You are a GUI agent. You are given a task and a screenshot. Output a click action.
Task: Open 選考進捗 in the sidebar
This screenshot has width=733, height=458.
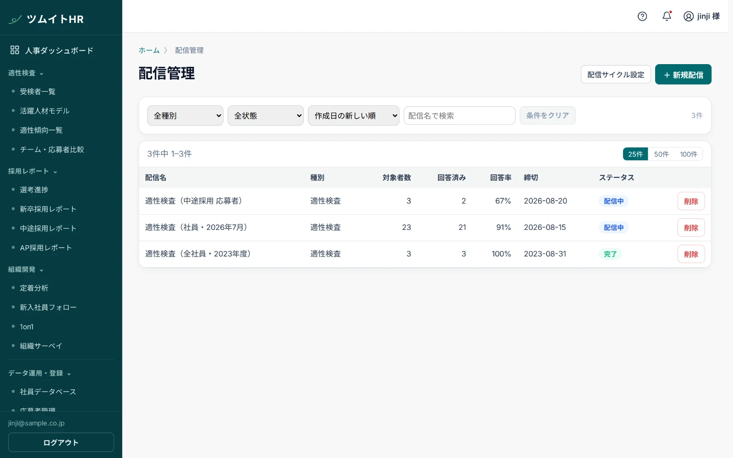coord(34,190)
